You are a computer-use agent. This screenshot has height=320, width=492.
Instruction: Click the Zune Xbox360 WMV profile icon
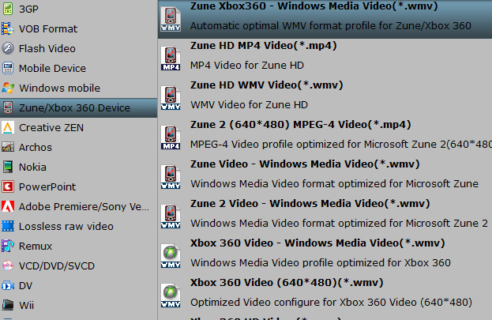point(171,19)
